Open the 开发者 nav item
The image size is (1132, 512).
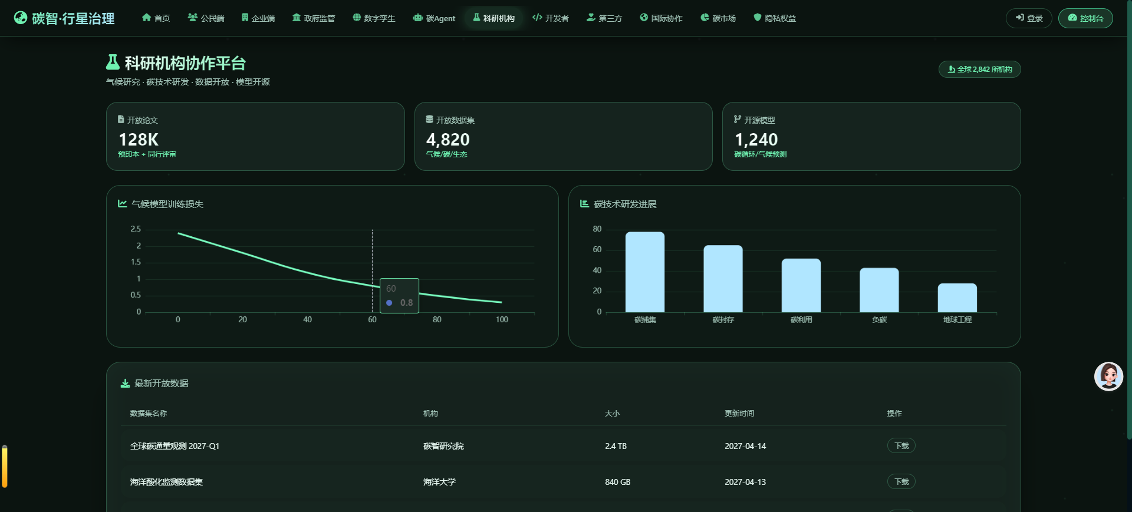551,18
